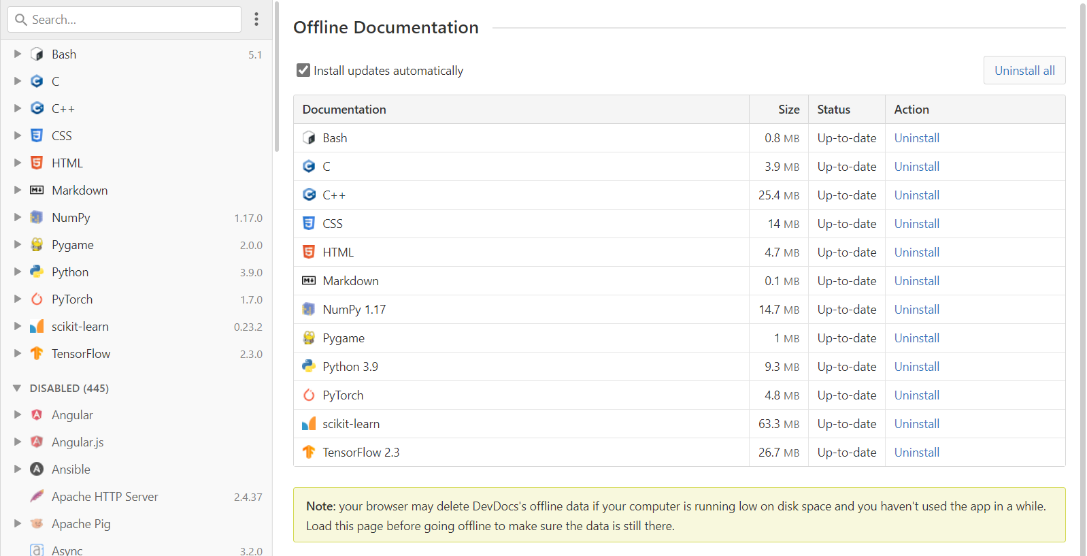
Task: Click the PyTorch flame icon in the sidebar
Action: coord(37,299)
